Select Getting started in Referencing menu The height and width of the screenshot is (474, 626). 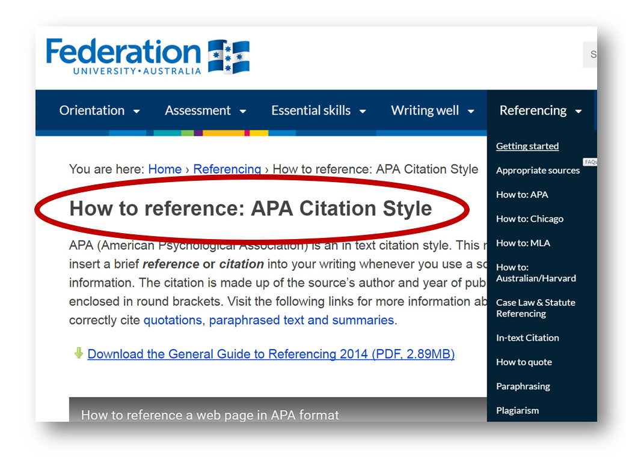coord(527,146)
